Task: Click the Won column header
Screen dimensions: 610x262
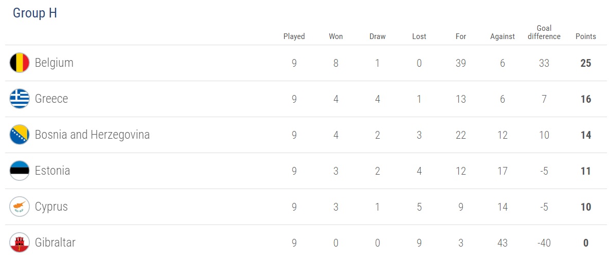Action: 336,36
